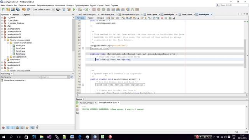Switch to the История view button
The height and width of the screenshot is (140, 249).
click(x=100, y=18)
